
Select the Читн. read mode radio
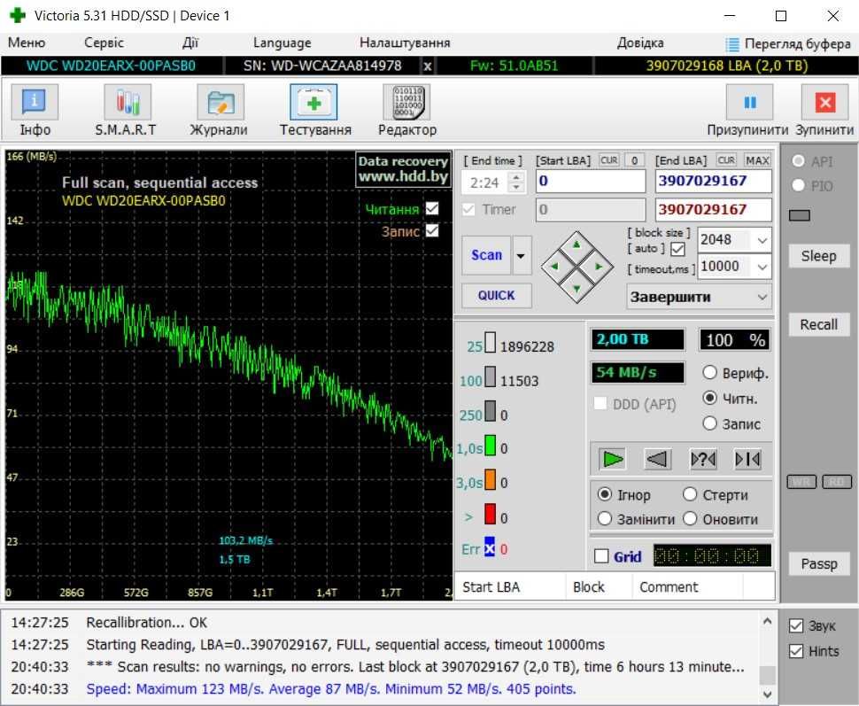pyautogui.click(x=709, y=398)
